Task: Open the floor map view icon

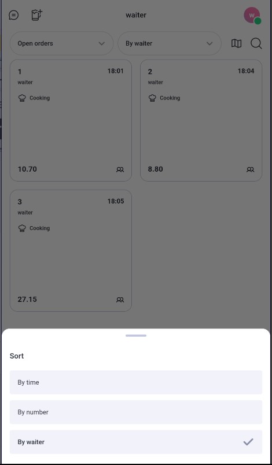Action: (236, 43)
